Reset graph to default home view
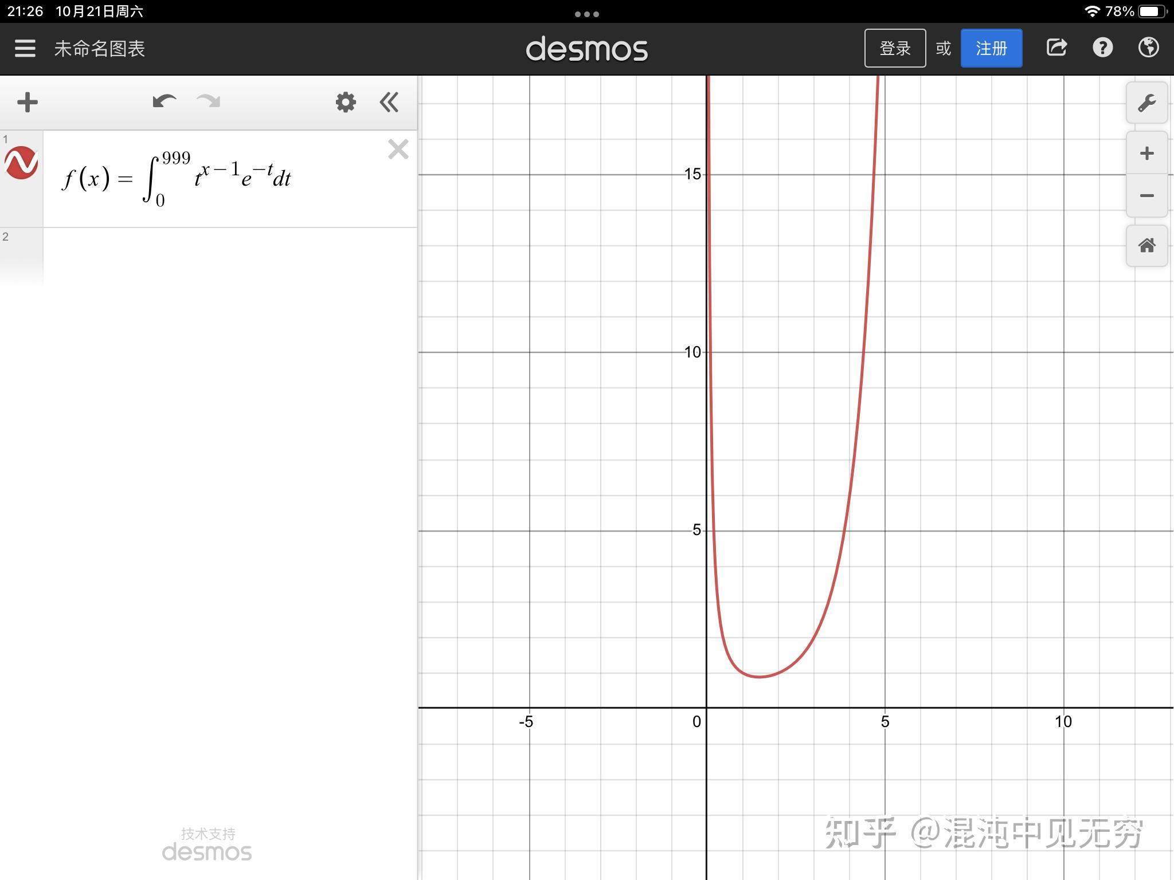 coord(1146,246)
